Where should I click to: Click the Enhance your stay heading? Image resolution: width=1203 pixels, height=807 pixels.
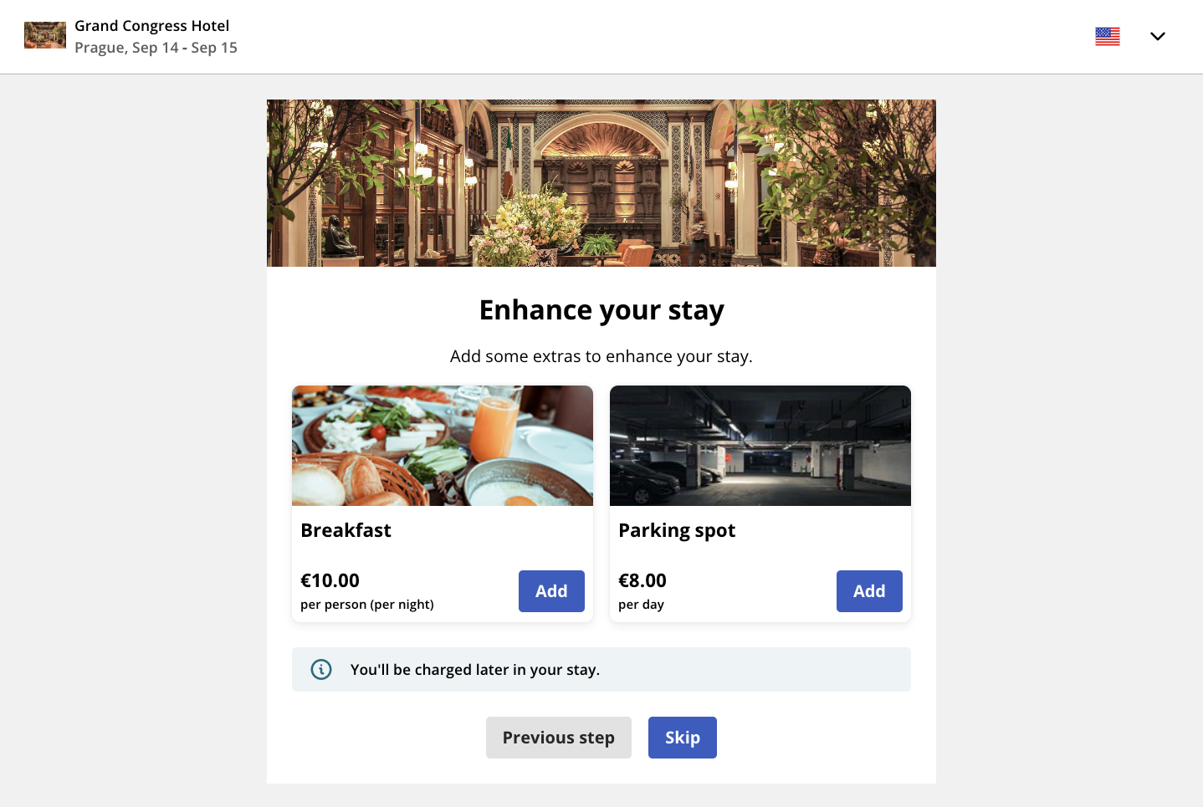[601, 309]
